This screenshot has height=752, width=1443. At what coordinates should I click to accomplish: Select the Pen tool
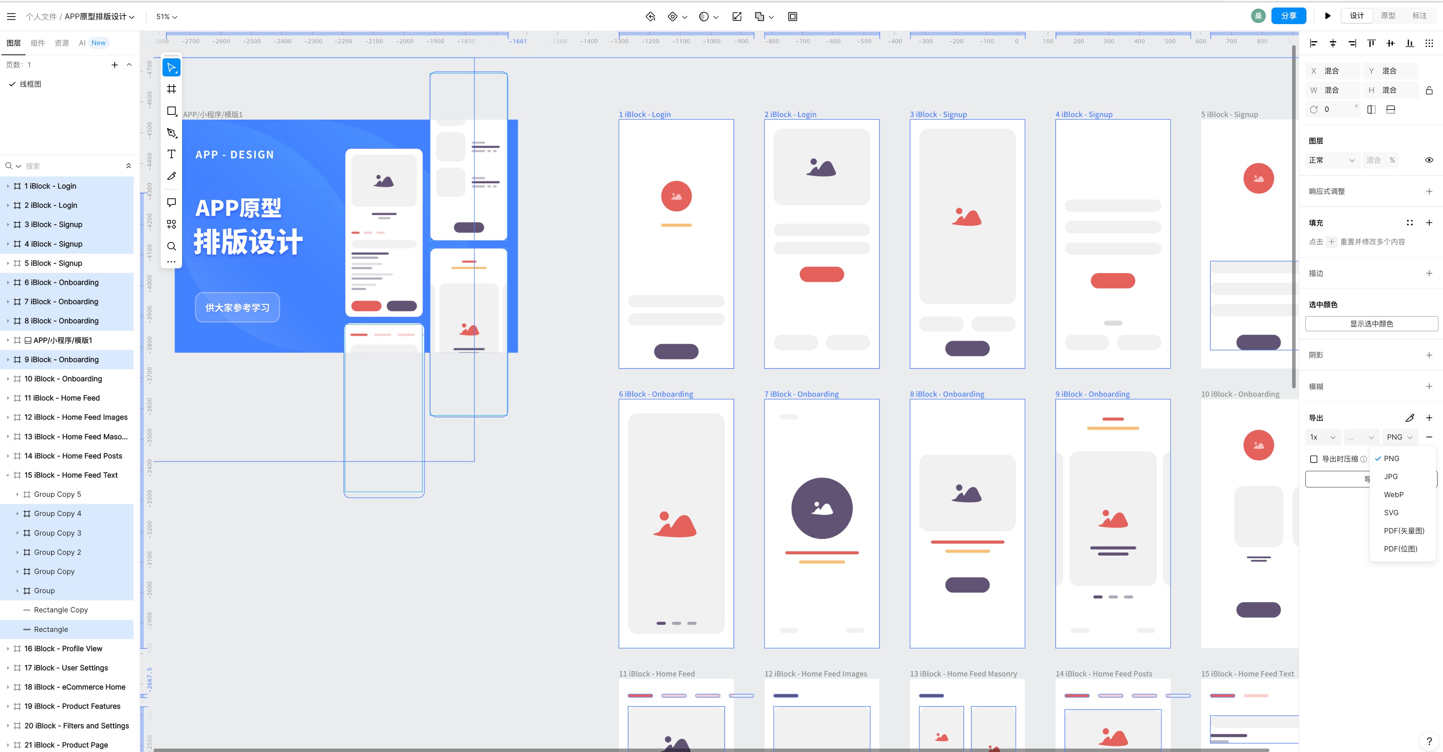(x=172, y=133)
